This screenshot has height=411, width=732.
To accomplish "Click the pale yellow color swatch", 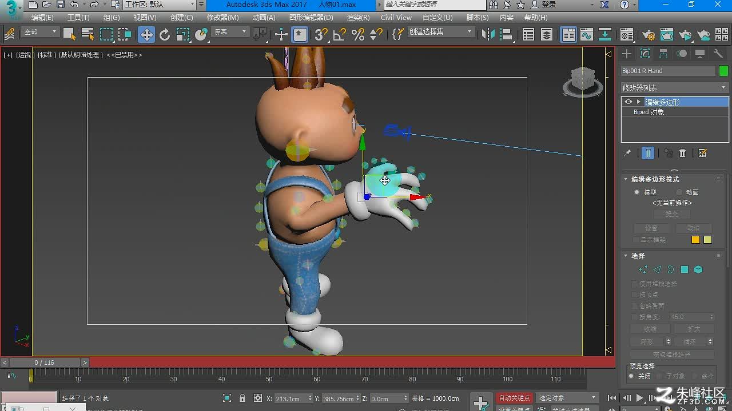I will click(707, 240).
